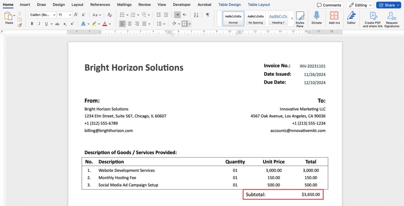Image resolution: width=404 pixels, height=206 pixels.
Task: Click Request Signatures
Action: click(391, 19)
